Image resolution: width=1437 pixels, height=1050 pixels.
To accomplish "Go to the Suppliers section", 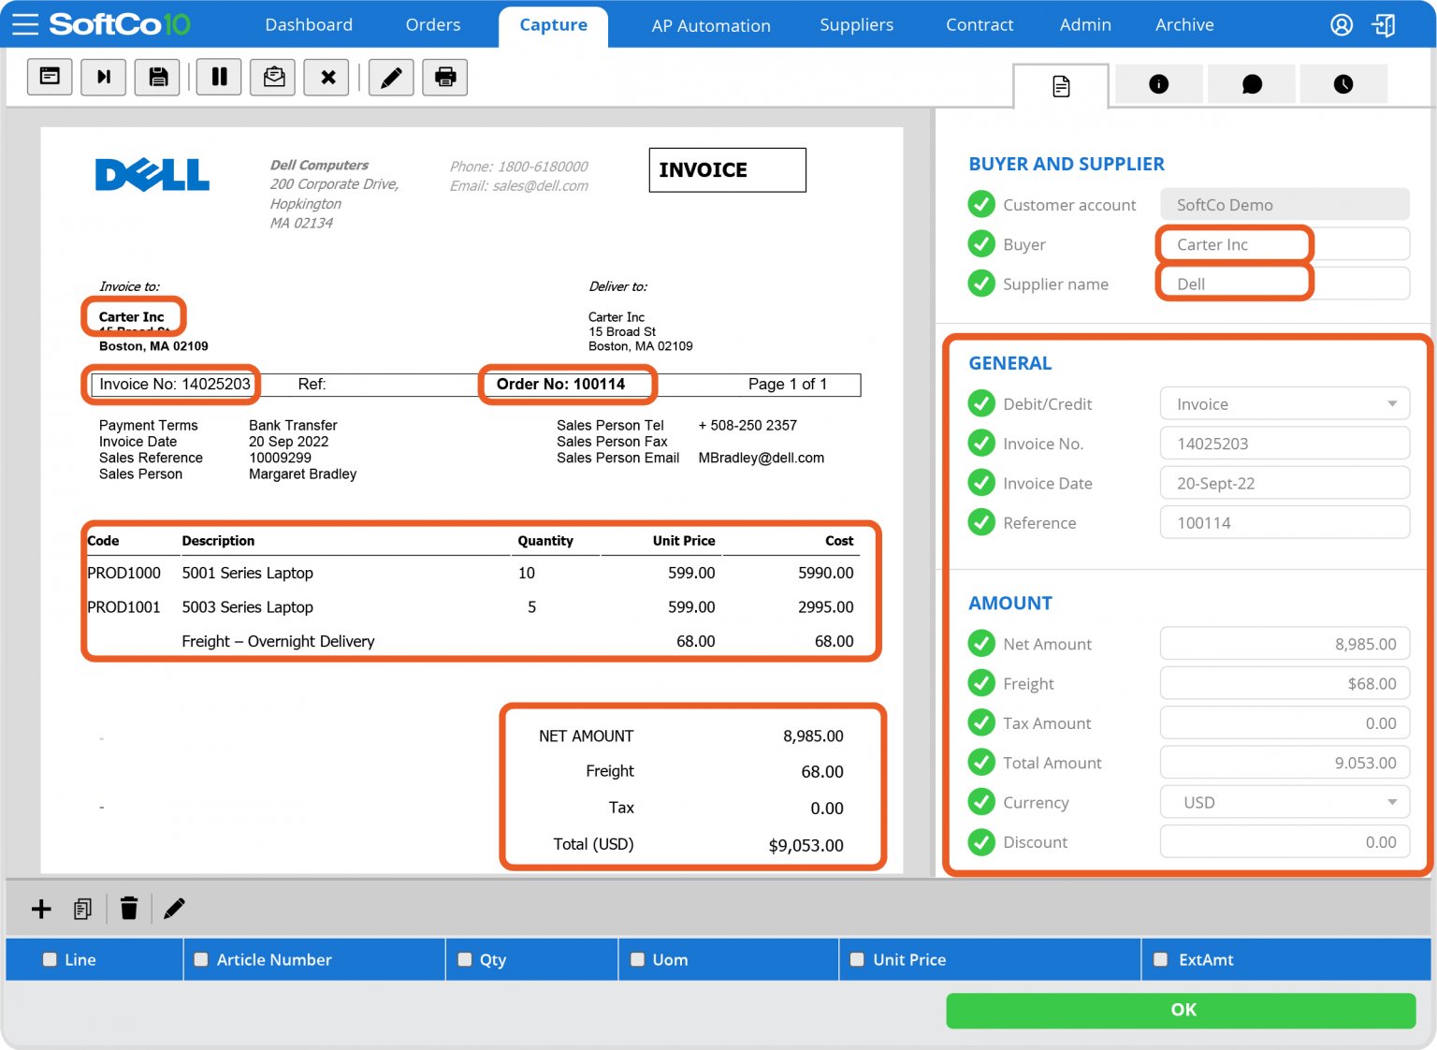I will click(x=856, y=24).
